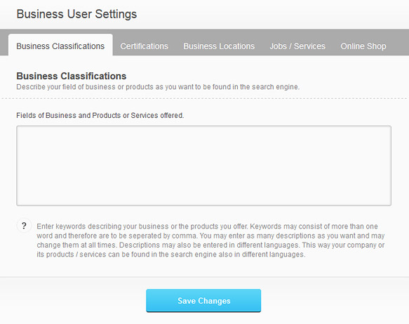
Task: Click the dotted separator below the subtitle
Action: click(205, 98)
